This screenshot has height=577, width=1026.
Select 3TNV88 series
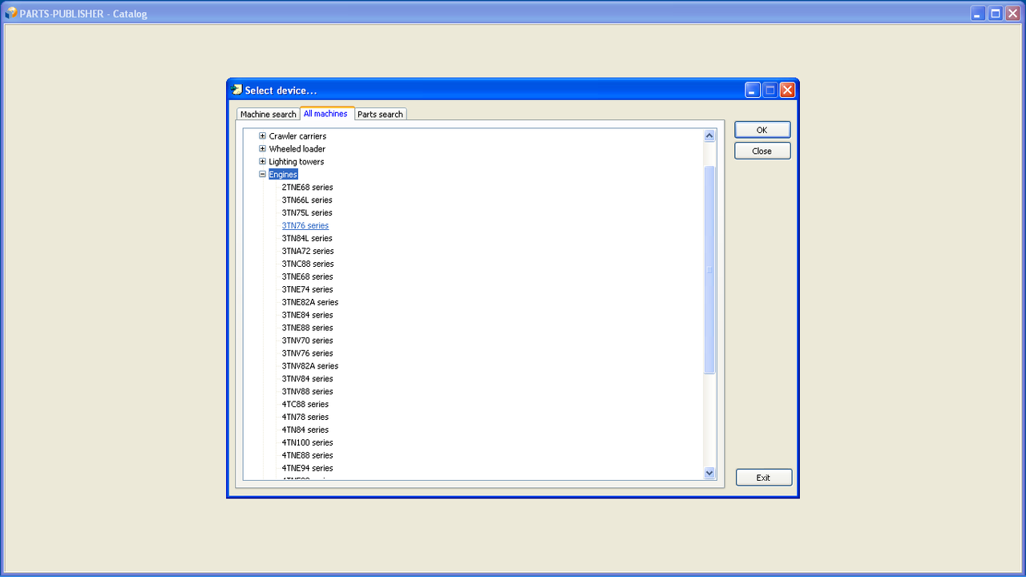[x=307, y=393]
